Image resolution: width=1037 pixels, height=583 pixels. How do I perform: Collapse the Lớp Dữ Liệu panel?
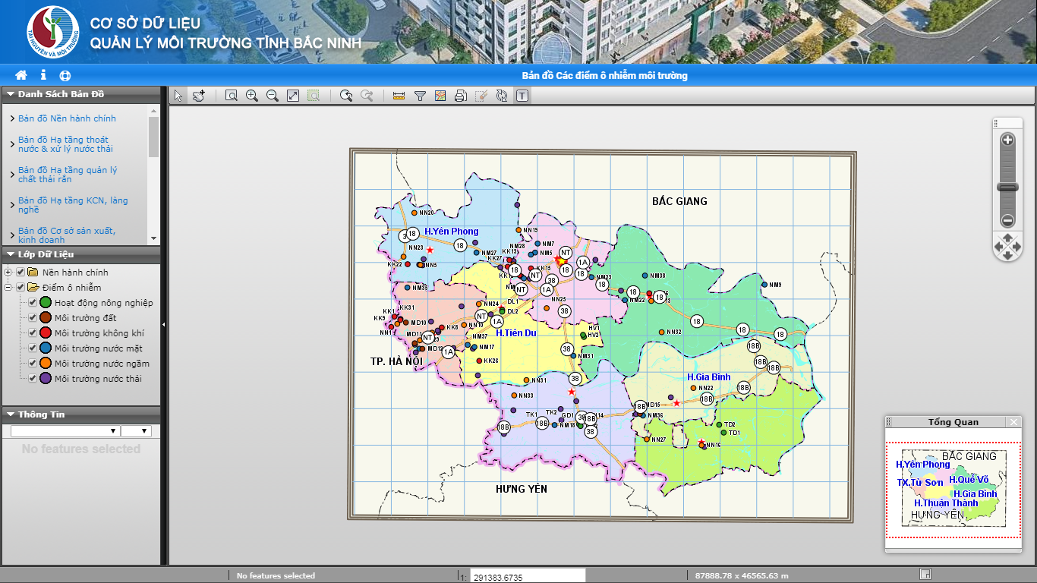(11, 254)
